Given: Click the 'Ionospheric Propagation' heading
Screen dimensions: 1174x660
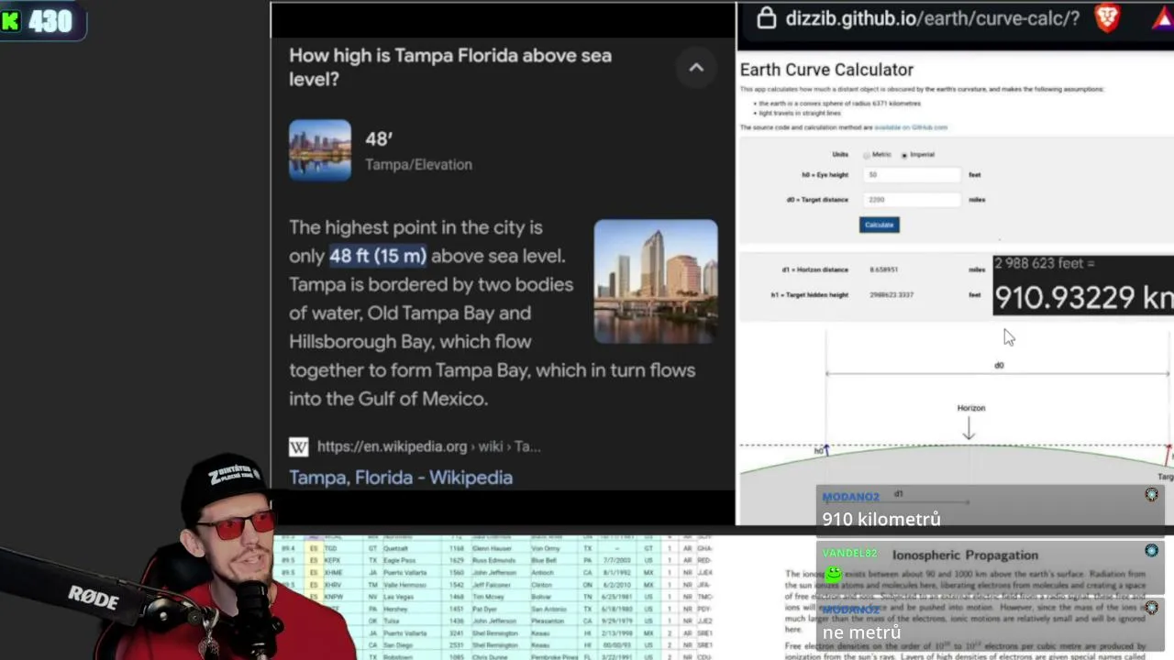Looking at the screenshot, I should pyautogui.click(x=965, y=555).
